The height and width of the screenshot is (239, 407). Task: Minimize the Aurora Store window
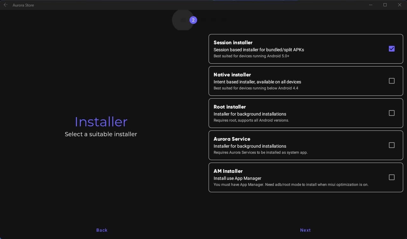pos(371,5)
